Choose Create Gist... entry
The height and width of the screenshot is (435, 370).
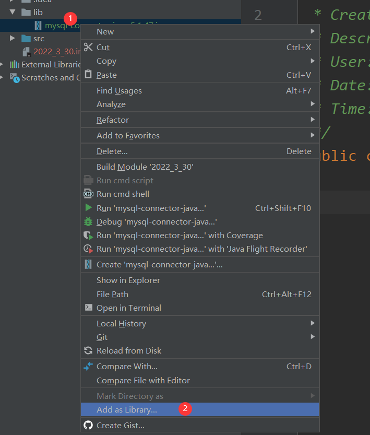coord(200,425)
